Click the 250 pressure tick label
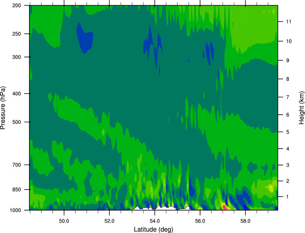The height and width of the screenshot is (233, 305). tap(17, 34)
